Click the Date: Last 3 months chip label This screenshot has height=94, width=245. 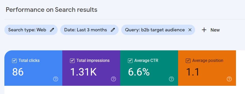coord(85,30)
